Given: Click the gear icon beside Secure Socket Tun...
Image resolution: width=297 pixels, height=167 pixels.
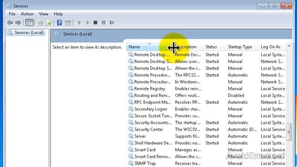Looking at the screenshot, I should pyautogui.click(x=131, y=116).
